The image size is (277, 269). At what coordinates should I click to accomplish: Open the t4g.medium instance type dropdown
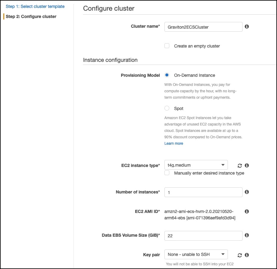coord(196,165)
